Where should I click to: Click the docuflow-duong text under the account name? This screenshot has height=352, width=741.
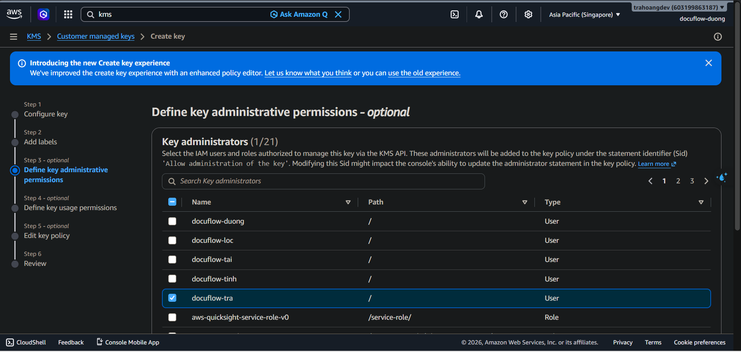[702, 19]
